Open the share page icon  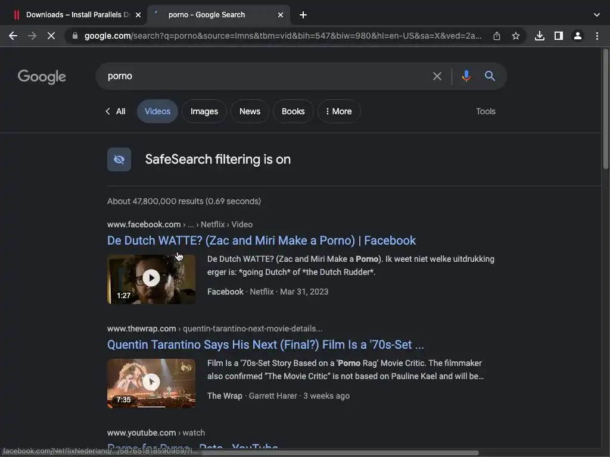pyautogui.click(x=497, y=36)
